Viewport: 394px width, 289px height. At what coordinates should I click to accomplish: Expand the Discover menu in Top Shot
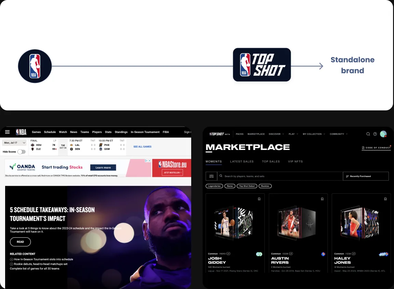276,134
